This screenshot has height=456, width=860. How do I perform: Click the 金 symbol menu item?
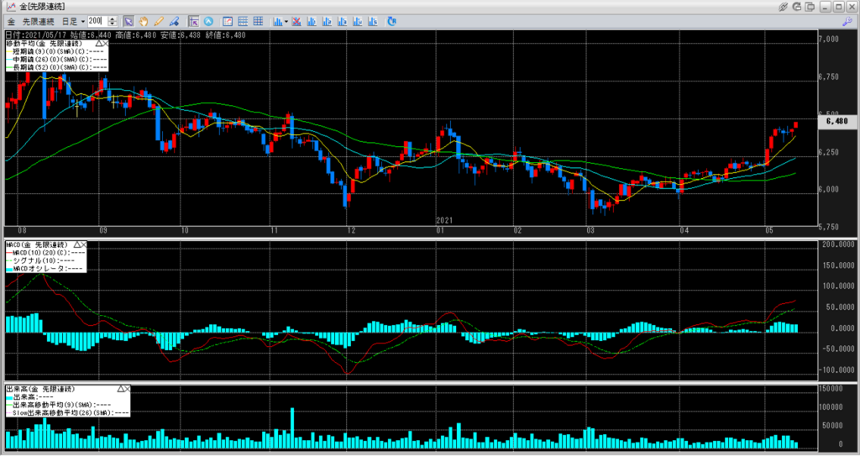pos(12,20)
